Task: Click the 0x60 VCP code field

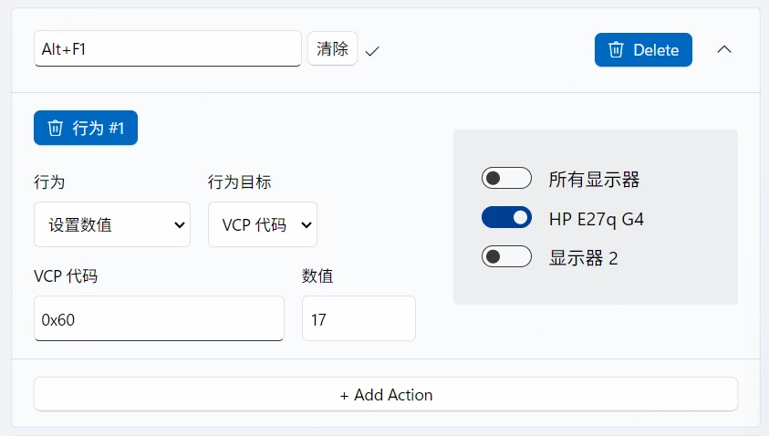Action: (x=159, y=318)
